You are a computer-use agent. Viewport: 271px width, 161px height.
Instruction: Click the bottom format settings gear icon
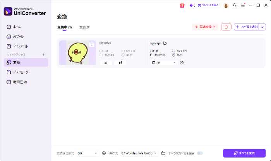[x=104, y=153]
